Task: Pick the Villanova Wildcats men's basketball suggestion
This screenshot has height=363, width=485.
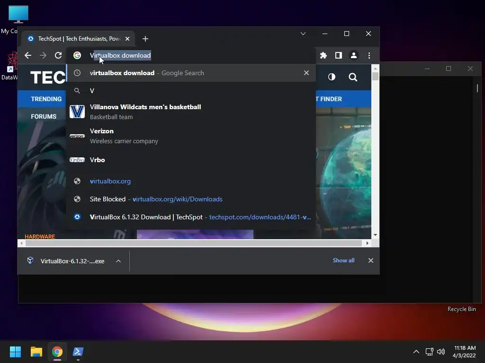Action: (191, 112)
